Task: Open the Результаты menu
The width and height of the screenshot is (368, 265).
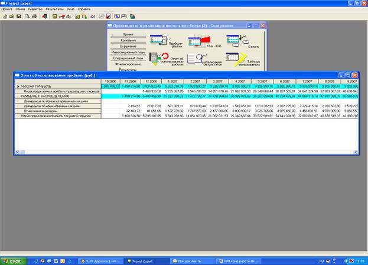Action: (55, 9)
